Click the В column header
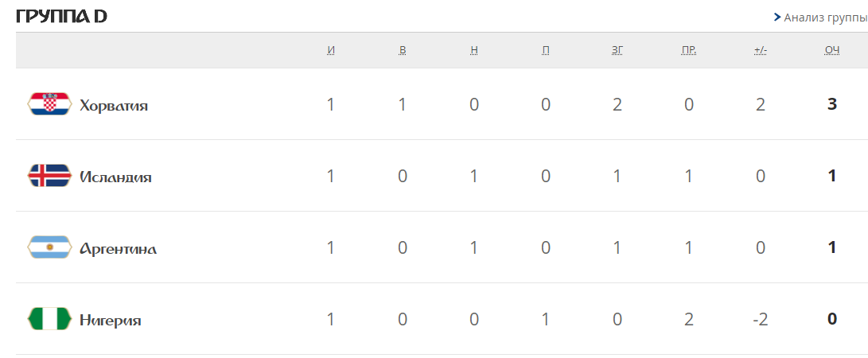 tap(403, 50)
